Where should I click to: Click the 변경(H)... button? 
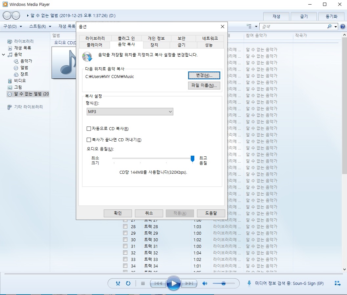click(x=204, y=75)
